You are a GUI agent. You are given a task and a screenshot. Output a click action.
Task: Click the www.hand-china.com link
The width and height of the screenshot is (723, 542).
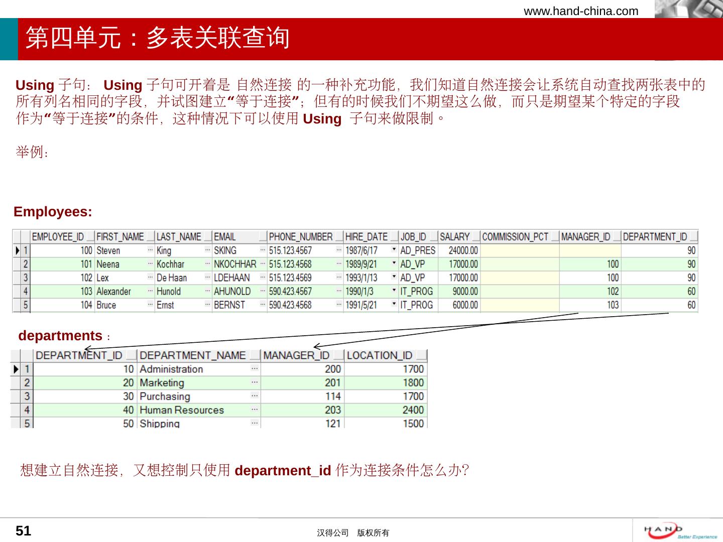click(581, 11)
